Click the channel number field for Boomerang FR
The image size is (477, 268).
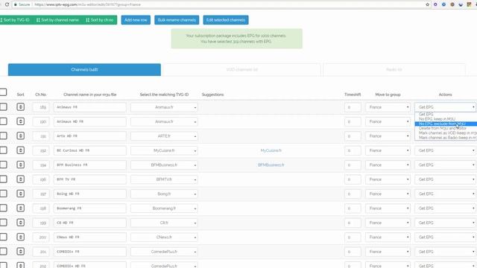[x=41, y=208]
